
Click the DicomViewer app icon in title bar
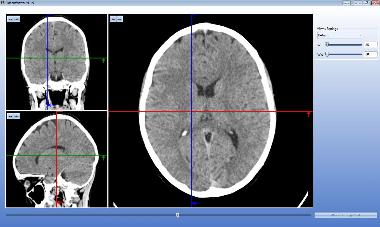[3, 3]
